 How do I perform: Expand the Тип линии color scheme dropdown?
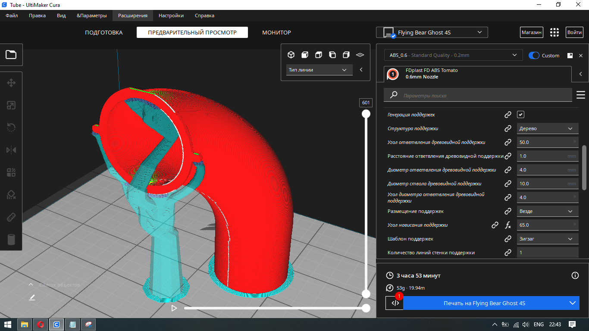[x=319, y=70]
